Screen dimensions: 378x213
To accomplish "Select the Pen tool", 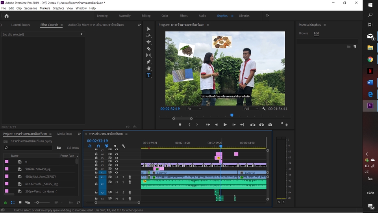I will tap(148, 62).
